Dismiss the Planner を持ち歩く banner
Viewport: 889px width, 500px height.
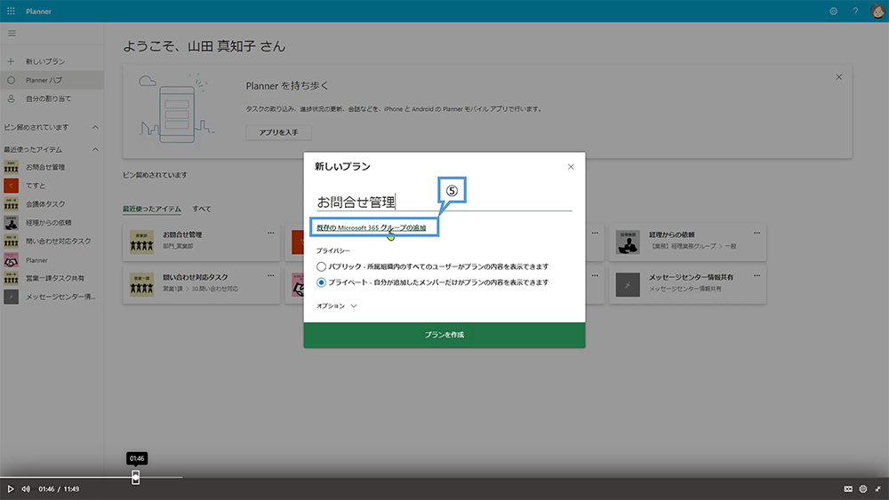click(838, 77)
